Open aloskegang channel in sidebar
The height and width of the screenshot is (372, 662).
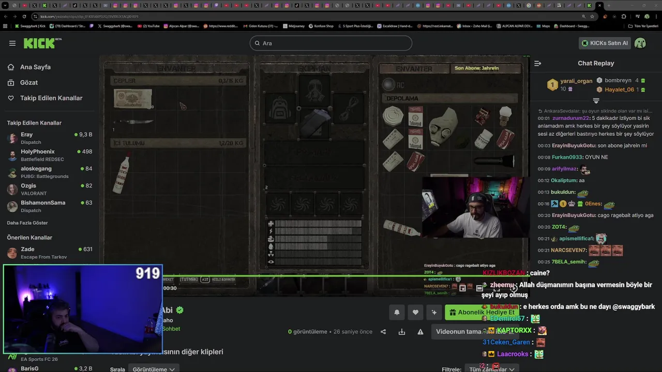[50, 172]
